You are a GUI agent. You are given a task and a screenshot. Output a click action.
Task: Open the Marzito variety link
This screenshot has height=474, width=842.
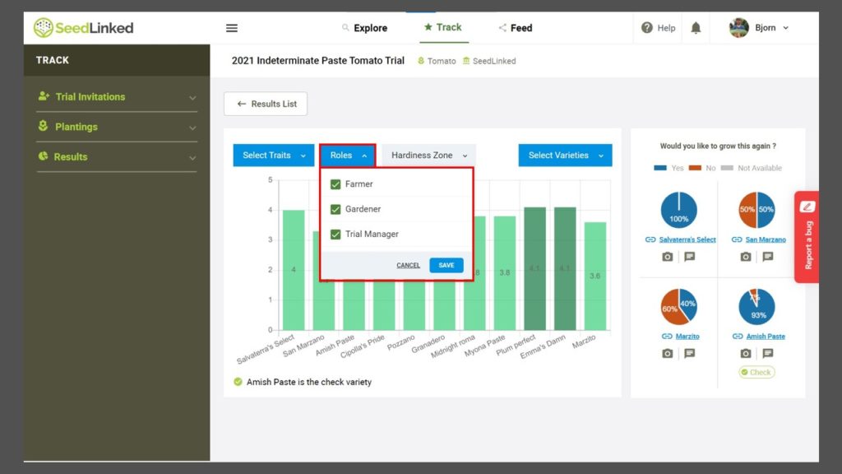(x=687, y=337)
